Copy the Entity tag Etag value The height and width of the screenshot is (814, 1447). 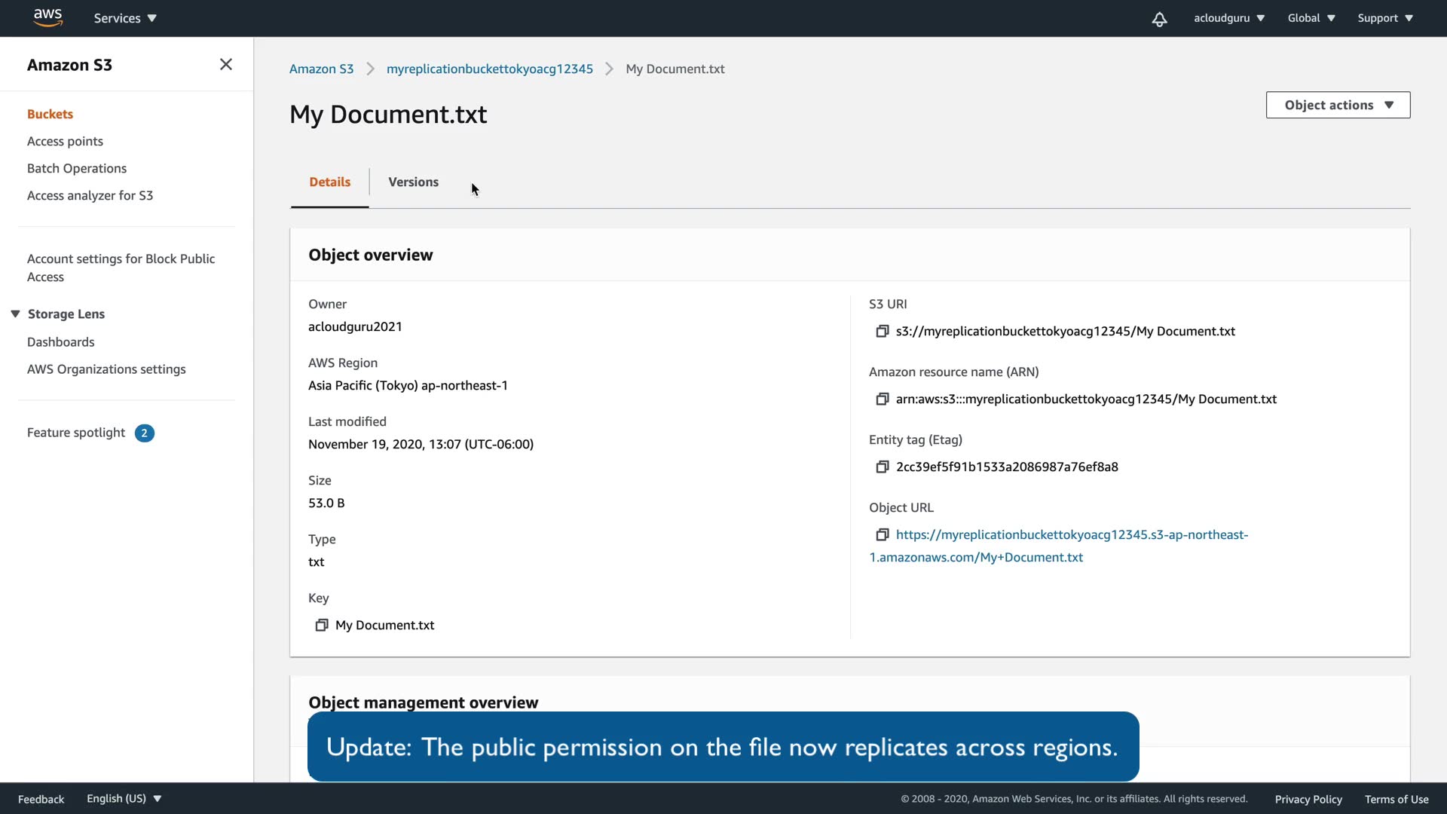tap(882, 467)
